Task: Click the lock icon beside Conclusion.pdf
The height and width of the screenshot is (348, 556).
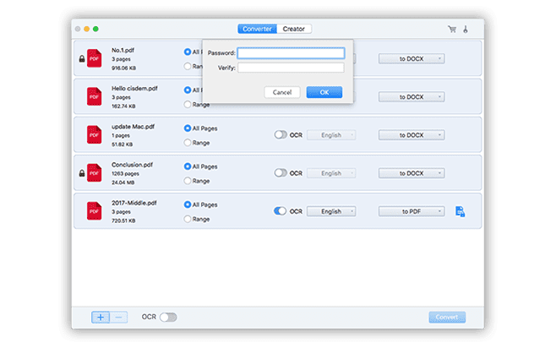Action: coord(82,173)
